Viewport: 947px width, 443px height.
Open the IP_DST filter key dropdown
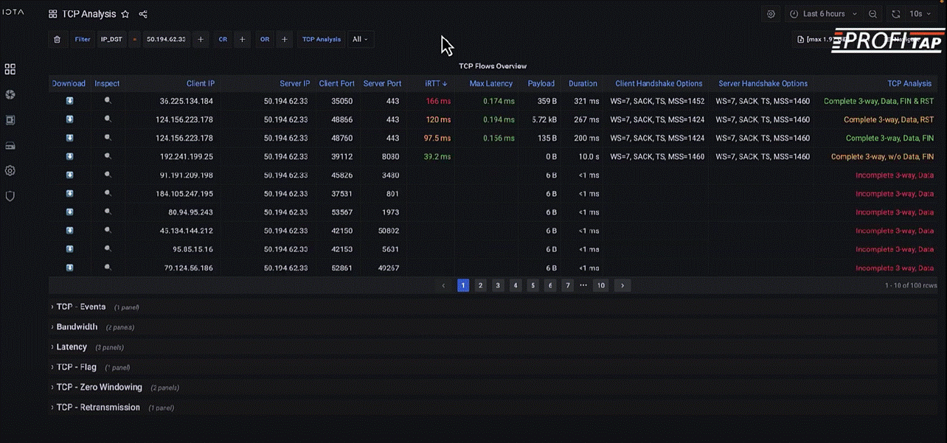[x=112, y=40]
